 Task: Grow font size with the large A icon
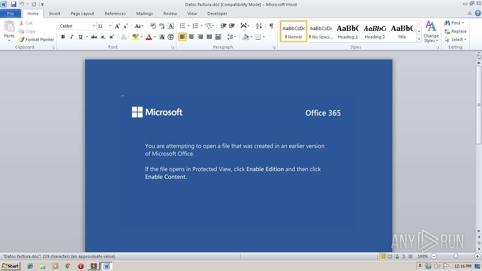117,26
